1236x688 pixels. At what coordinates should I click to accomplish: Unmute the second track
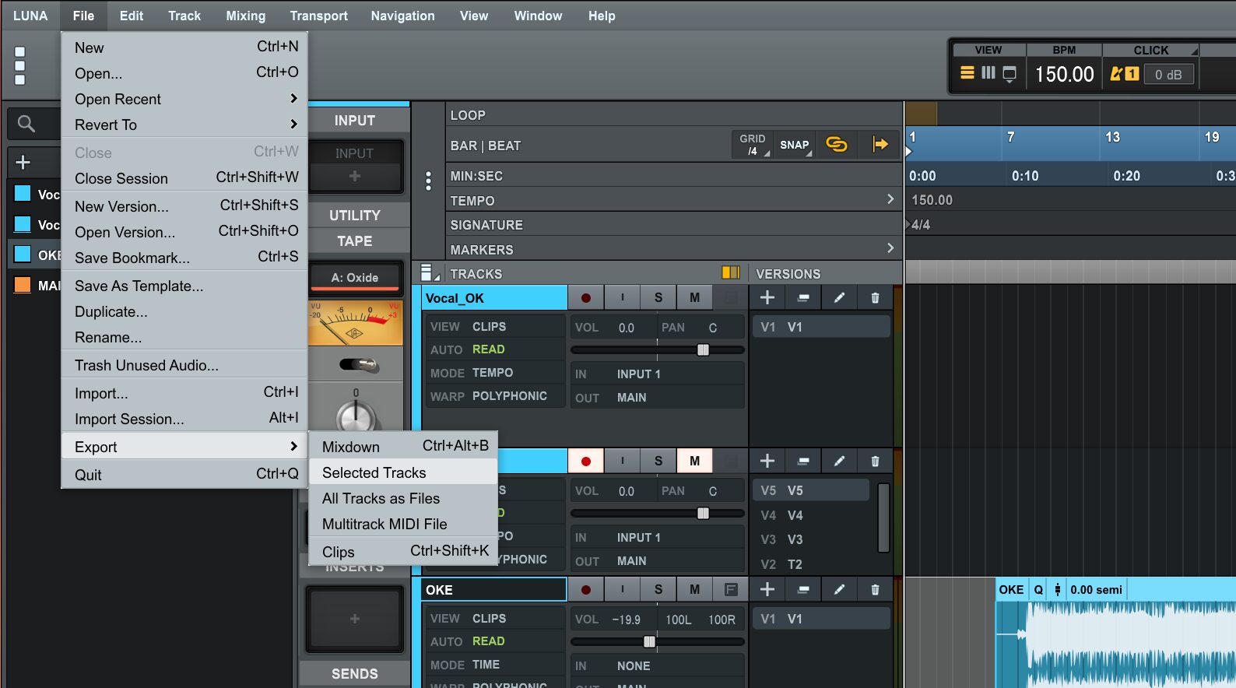pos(694,461)
